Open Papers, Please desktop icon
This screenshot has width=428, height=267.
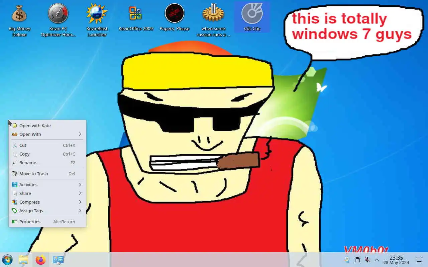coord(175,17)
